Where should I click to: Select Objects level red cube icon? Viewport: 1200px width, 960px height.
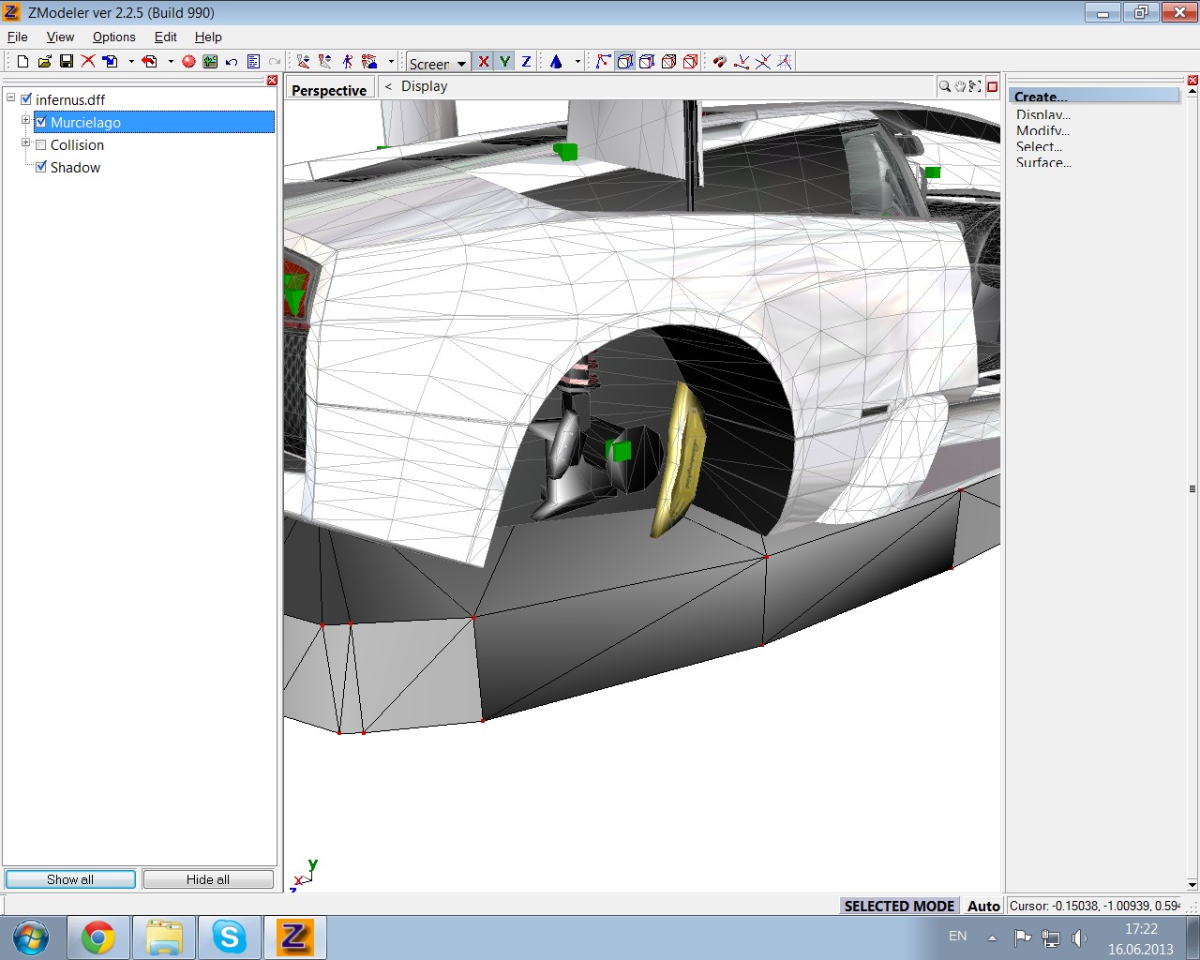(x=690, y=62)
